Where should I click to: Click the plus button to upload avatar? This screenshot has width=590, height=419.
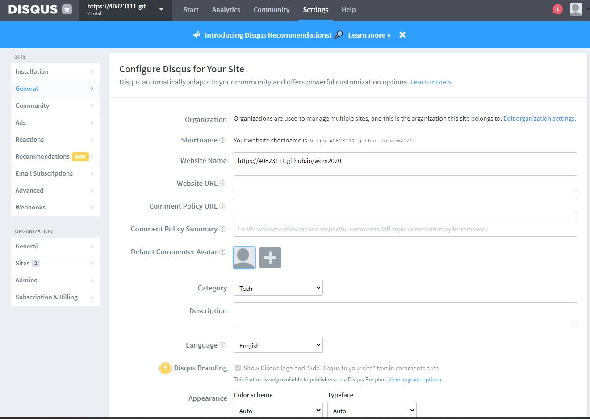[x=270, y=258]
